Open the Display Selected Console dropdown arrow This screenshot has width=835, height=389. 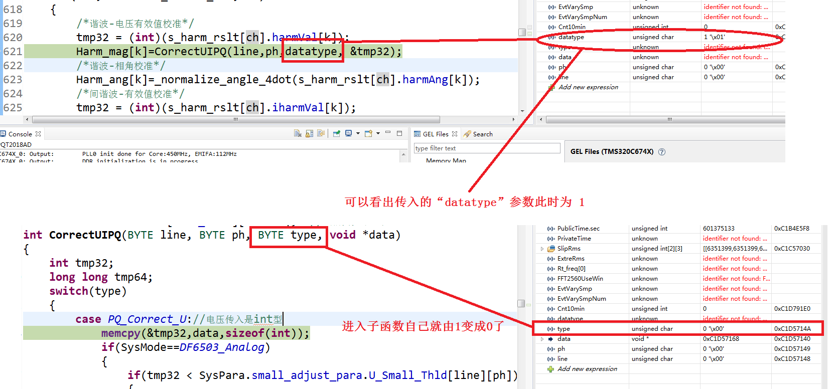[x=358, y=133]
